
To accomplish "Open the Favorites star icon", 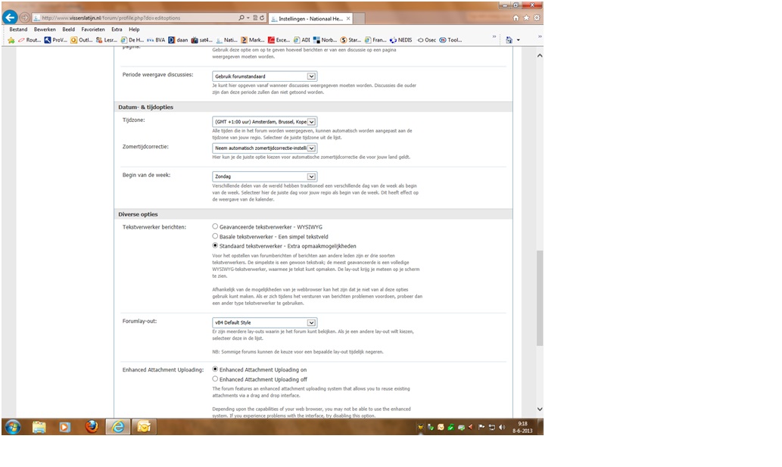I will point(526,17).
